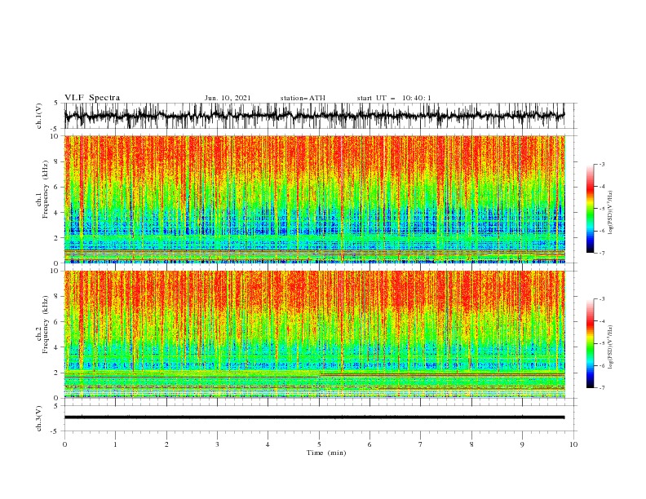The image size is (646, 499).
Task: Click the 'Time (min)' axis label
Action: coord(326,453)
